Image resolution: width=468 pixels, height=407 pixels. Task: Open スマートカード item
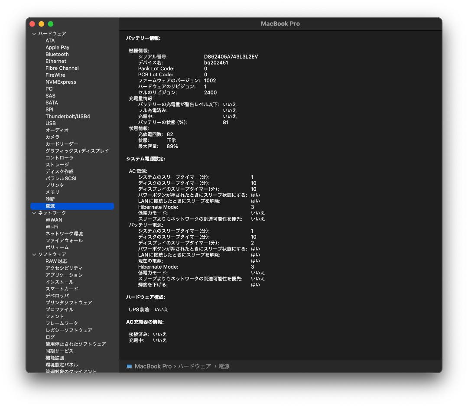point(62,289)
